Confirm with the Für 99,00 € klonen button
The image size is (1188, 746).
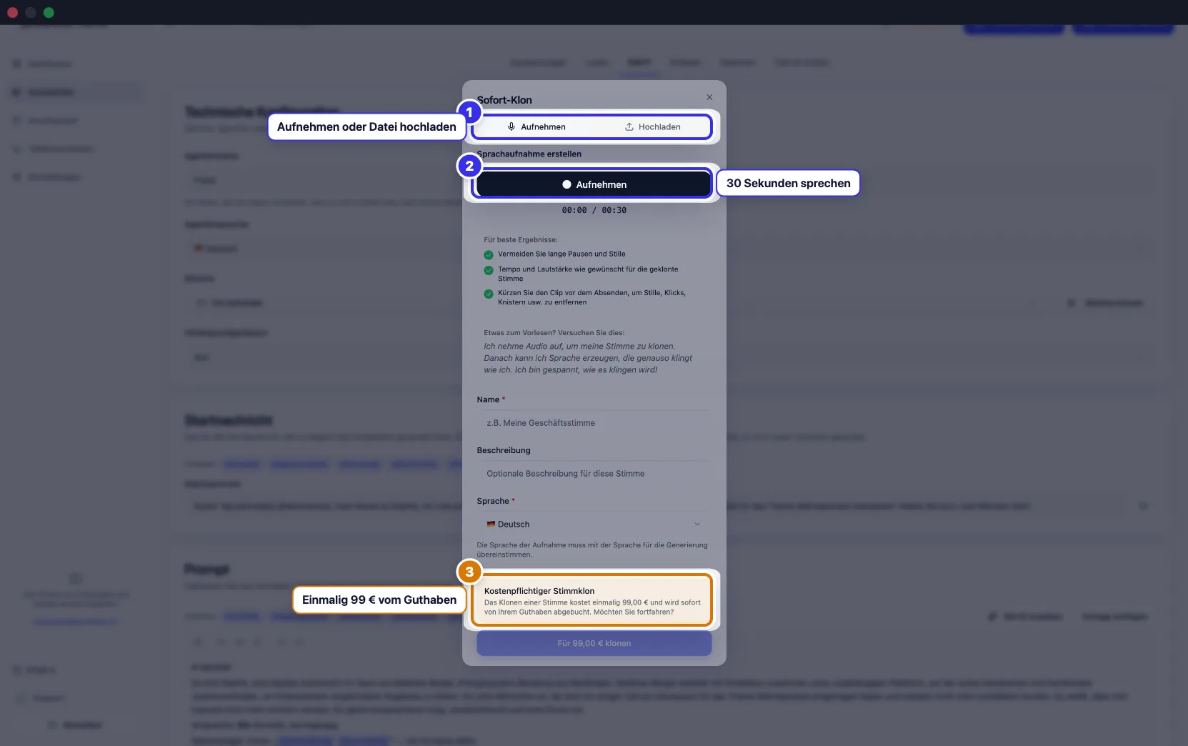tap(594, 643)
